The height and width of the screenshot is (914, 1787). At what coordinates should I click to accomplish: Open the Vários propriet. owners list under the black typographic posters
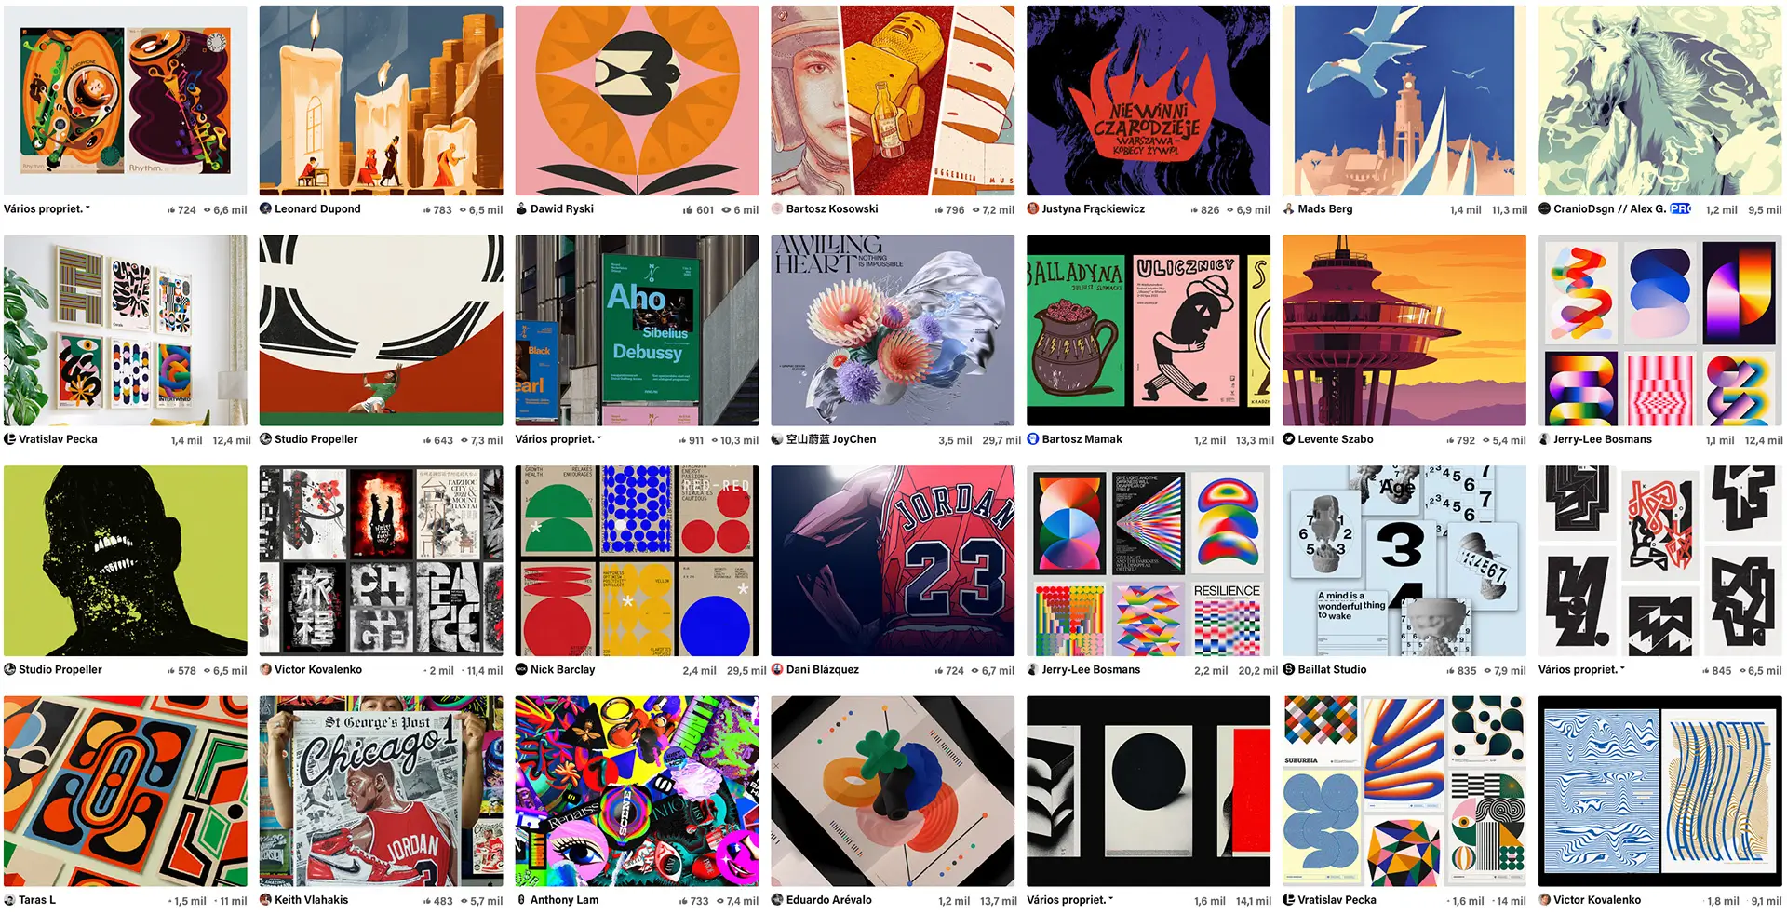(x=1582, y=669)
